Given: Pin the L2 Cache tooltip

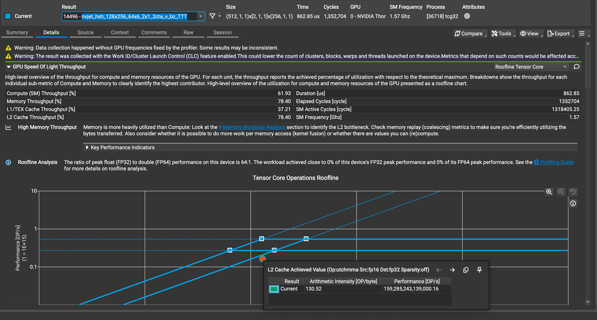Looking at the screenshot, I should point(479,270).
